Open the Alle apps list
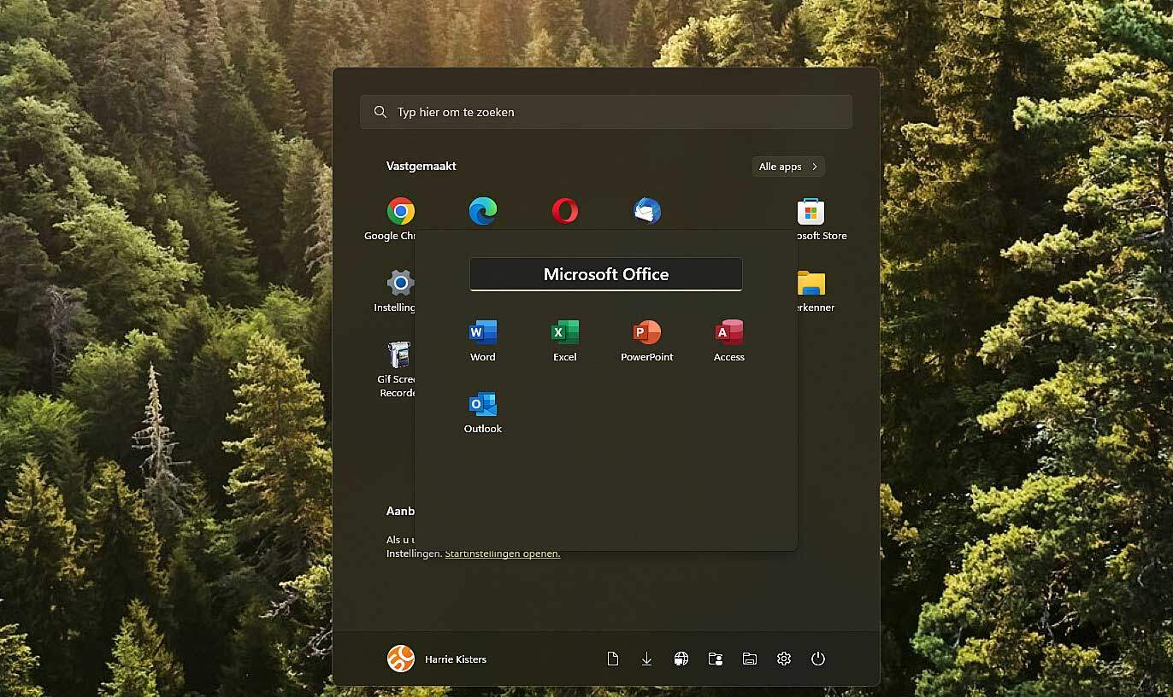 click(788, 167)
